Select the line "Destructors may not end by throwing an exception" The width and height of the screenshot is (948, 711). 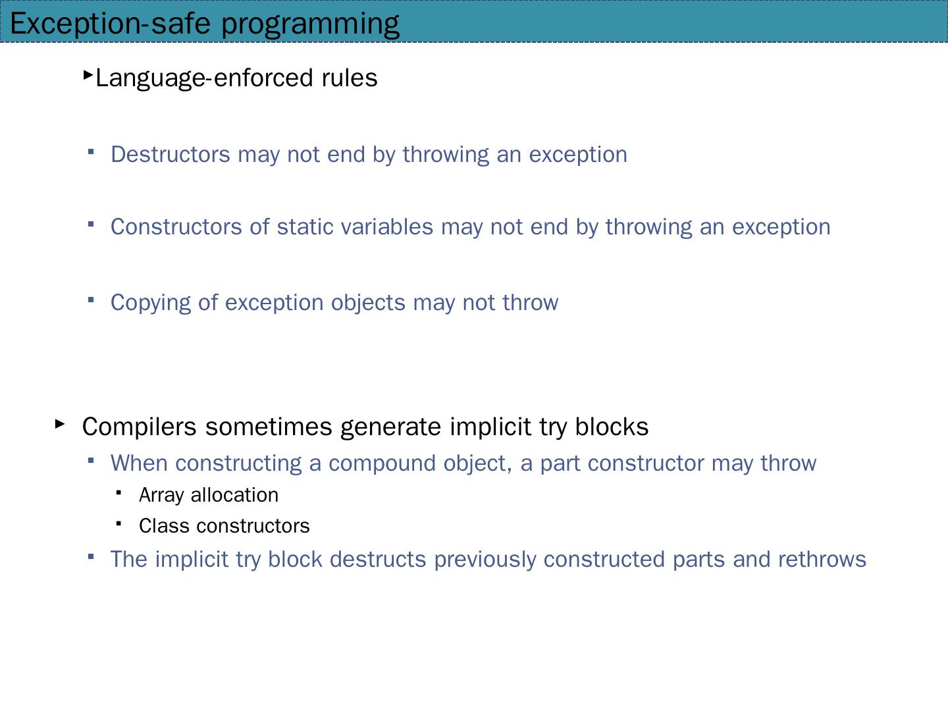369,155
